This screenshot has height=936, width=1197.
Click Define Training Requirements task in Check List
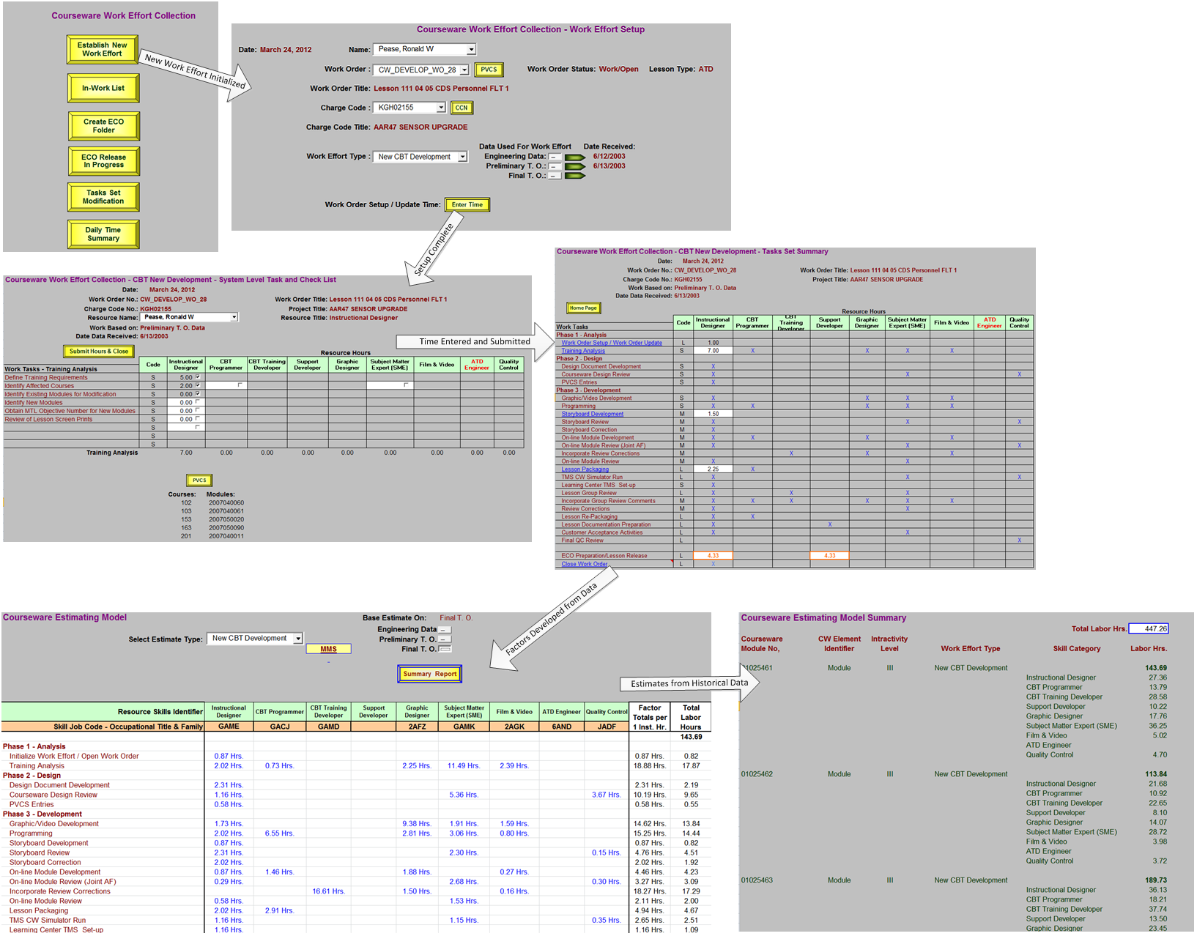coord(46,378)
